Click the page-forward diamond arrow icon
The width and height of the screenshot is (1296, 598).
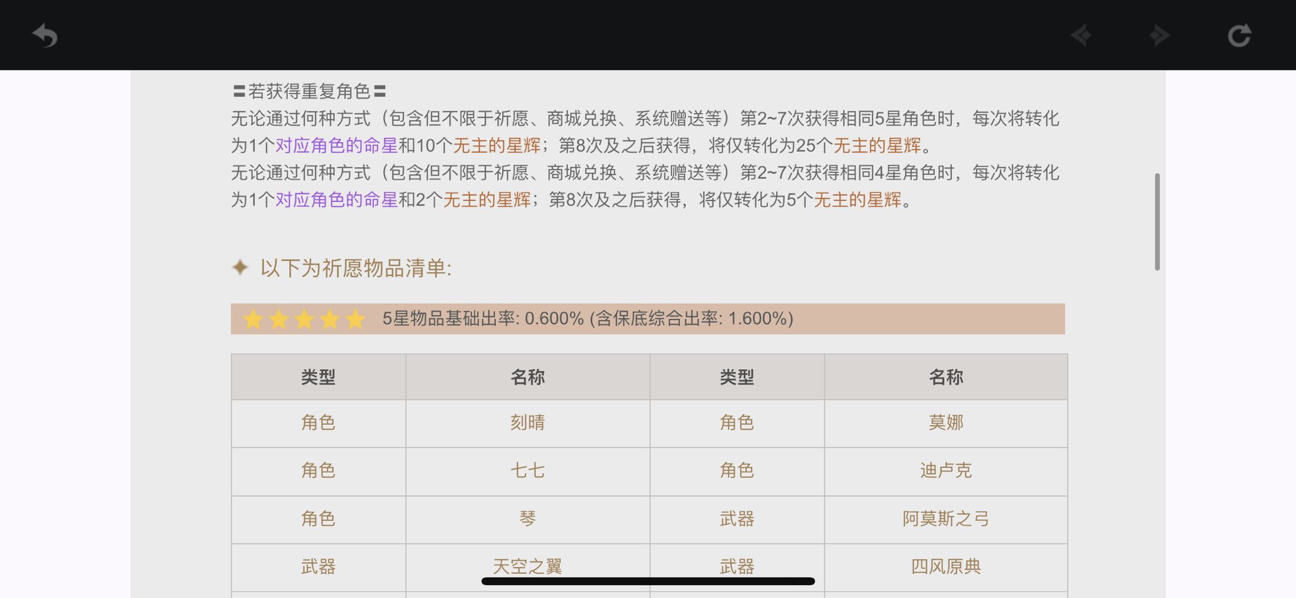[1159, 36]
